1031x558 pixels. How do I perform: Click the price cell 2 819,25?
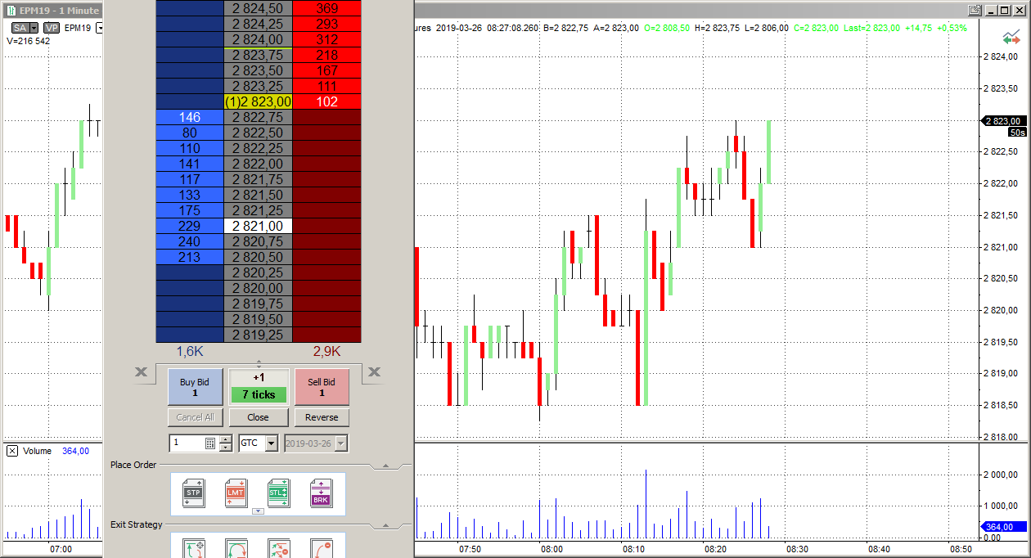click(x=258, y=335)
